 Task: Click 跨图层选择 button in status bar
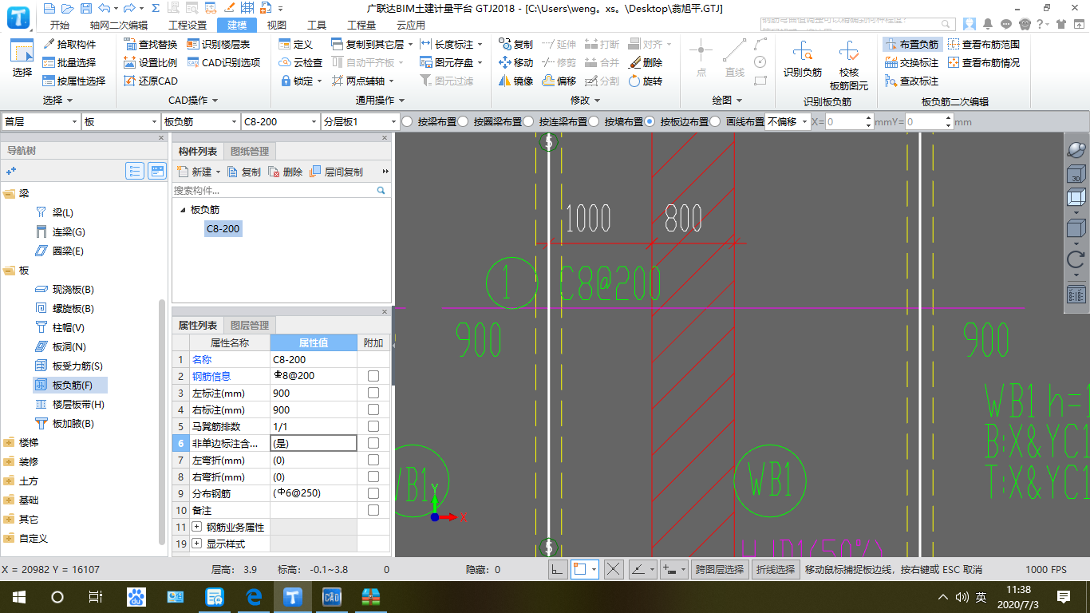tap(719, 569)
